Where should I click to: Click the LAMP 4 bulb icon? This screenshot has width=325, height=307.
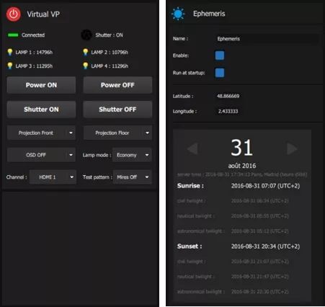click(86, 66)
